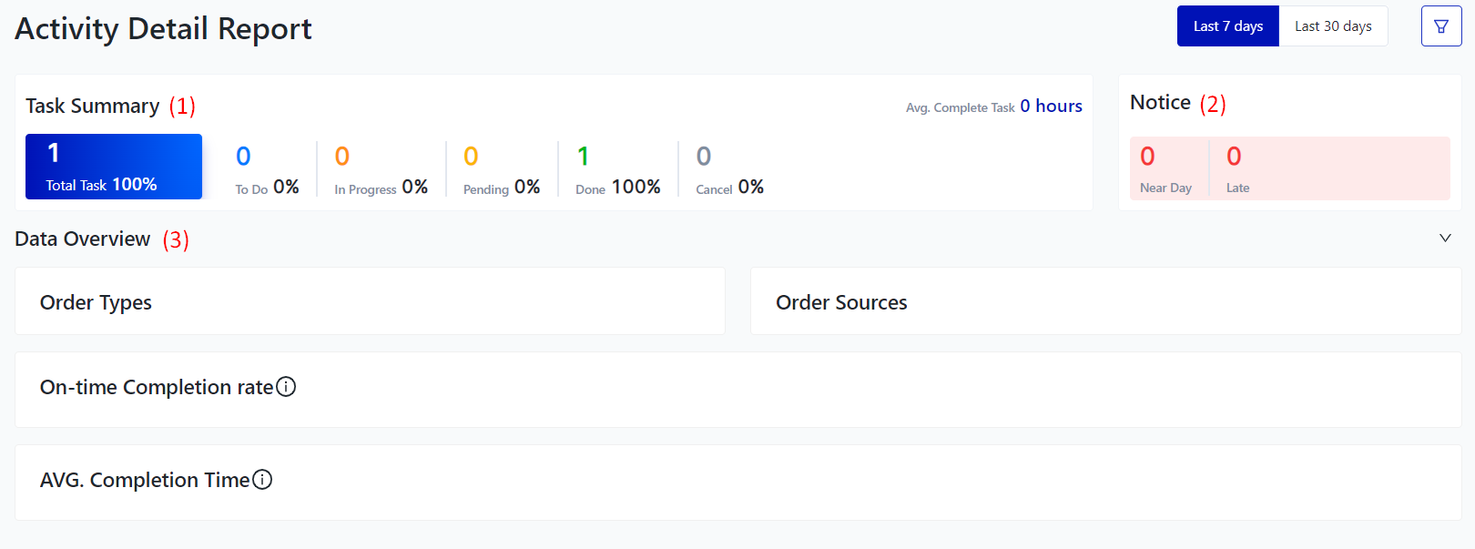Expand the AVG. Completion Time panel

737,483
